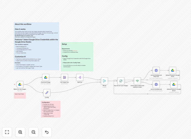
Task: Fit workflow to view with the fullscreen button
Action: (7, 132)
